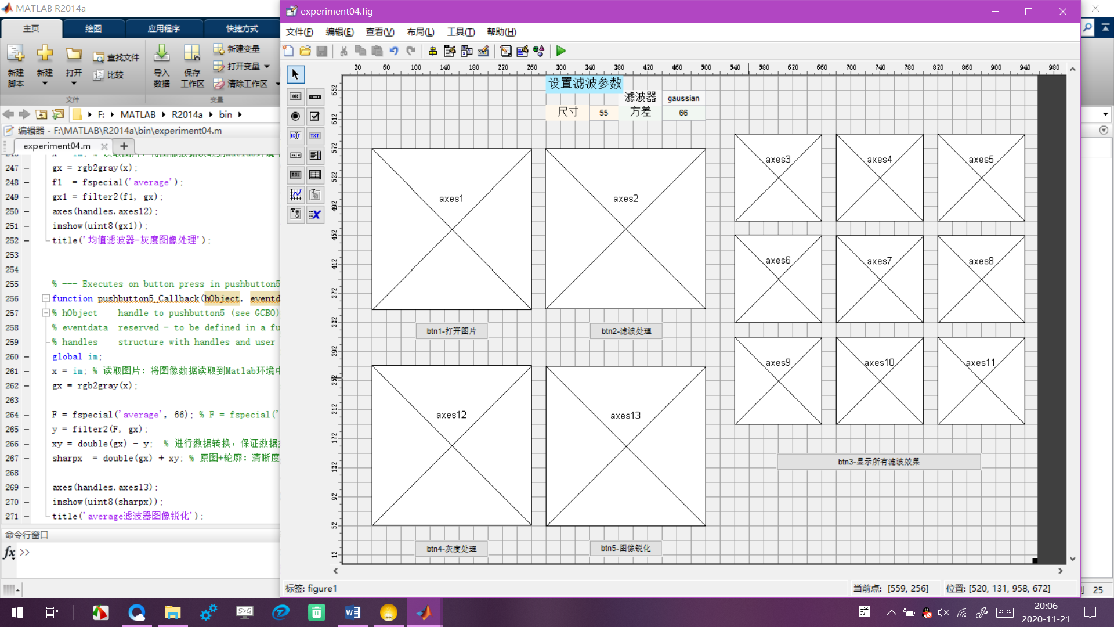Select the Edit Text palette tool
Image resolution: width=1114 pixels, height=627 pixels.
295,136
